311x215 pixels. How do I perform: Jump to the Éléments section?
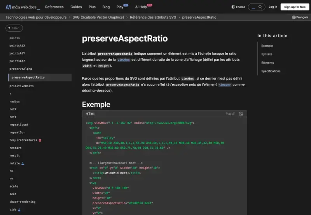click(267, 63)
